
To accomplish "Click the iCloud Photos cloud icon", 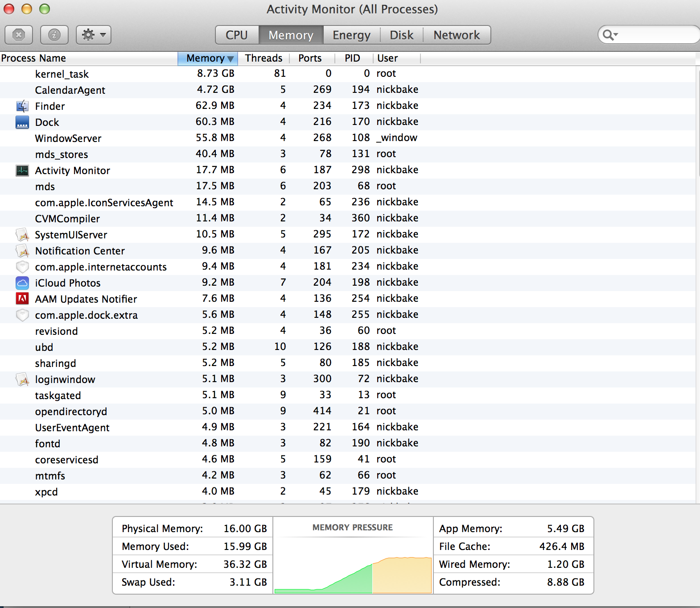I will 22,283.
